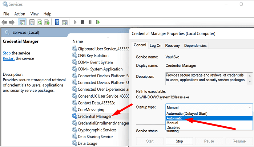Select Connected User Experiences service row
The width and height of the screenshot is (254, 147).
(x=100, y=89)
